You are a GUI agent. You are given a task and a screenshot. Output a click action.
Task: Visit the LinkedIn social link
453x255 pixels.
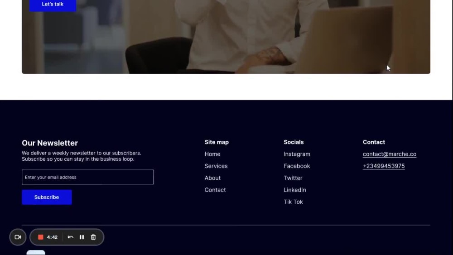295,190
